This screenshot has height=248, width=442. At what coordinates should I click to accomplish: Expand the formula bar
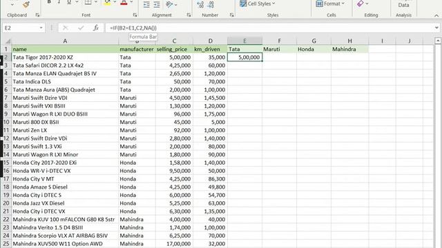tap(436, 28)
